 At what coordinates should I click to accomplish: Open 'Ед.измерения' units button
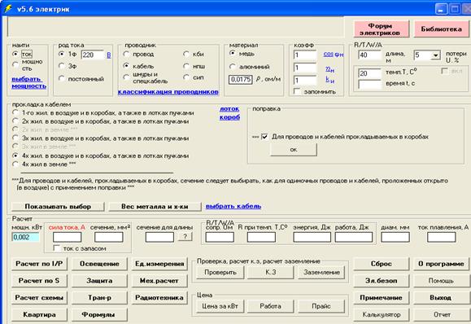[x=159, y=264]
